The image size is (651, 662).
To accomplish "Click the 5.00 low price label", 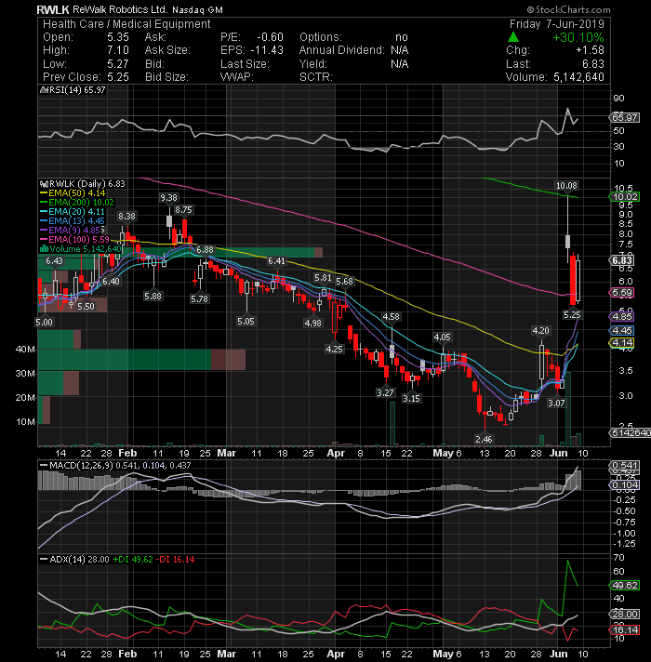I will tap(44, 322).
